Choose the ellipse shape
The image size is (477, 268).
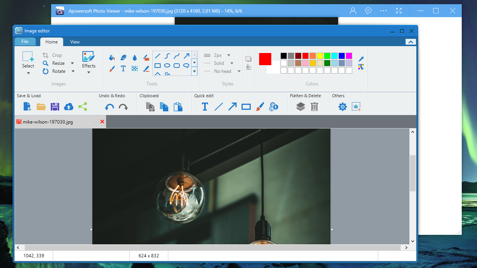167,66
